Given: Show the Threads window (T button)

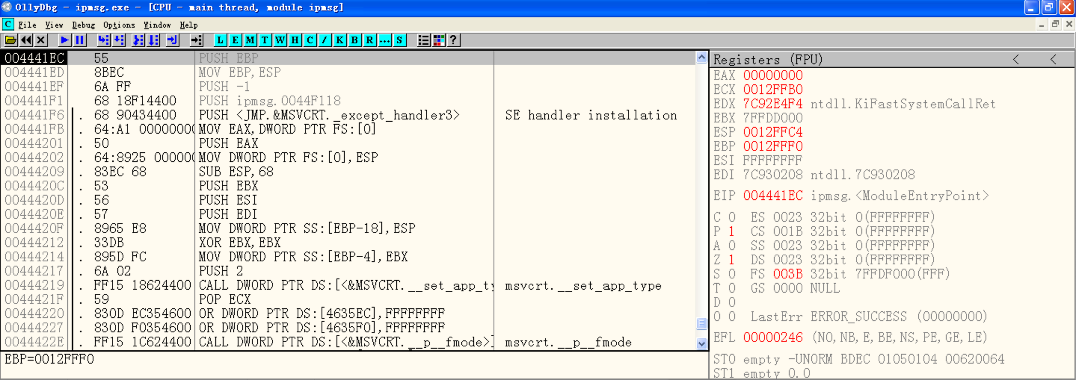Looking at the screenshot, I should pos(265,40).
